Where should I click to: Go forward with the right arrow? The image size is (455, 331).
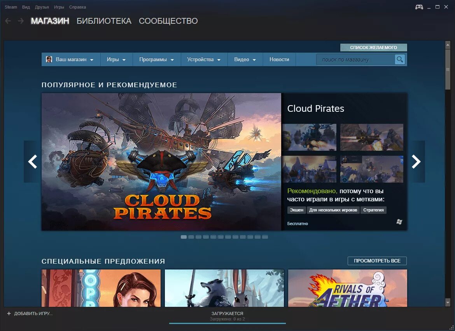click(x=21, y=21)
